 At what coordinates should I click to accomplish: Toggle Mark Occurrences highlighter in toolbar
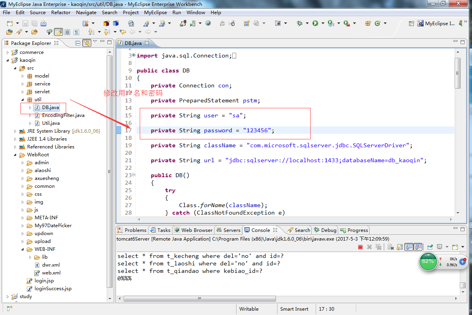pos(58,31)
